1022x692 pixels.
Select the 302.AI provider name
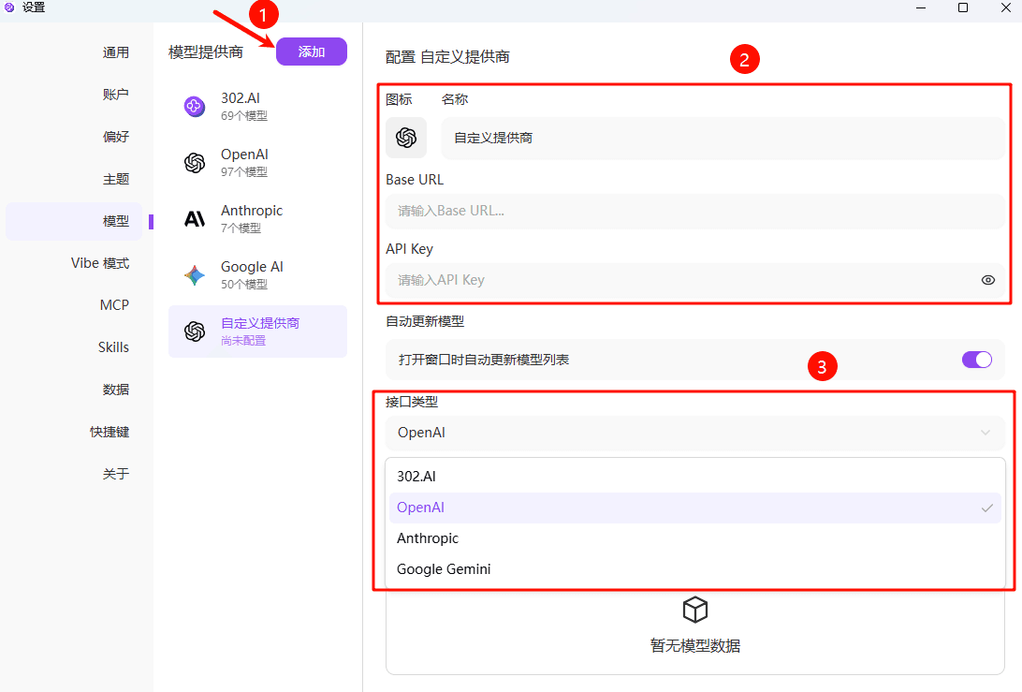240,97
